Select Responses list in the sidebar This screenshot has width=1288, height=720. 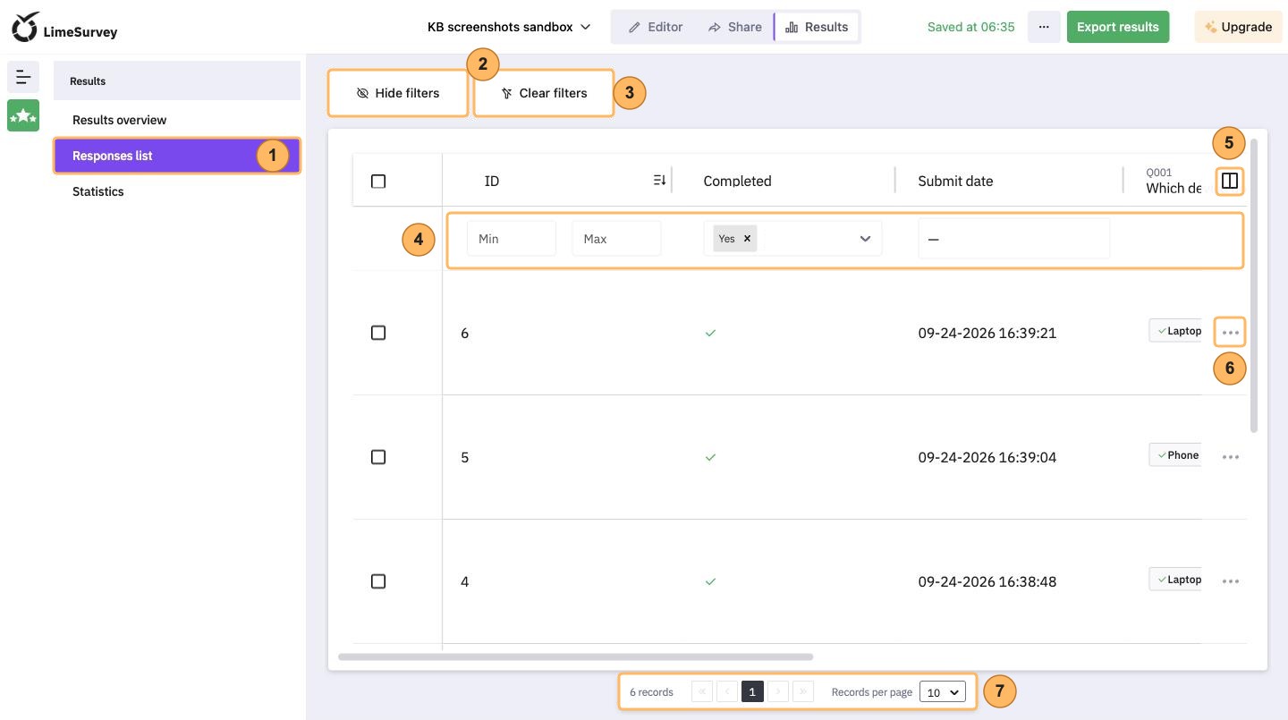point(177,156)
